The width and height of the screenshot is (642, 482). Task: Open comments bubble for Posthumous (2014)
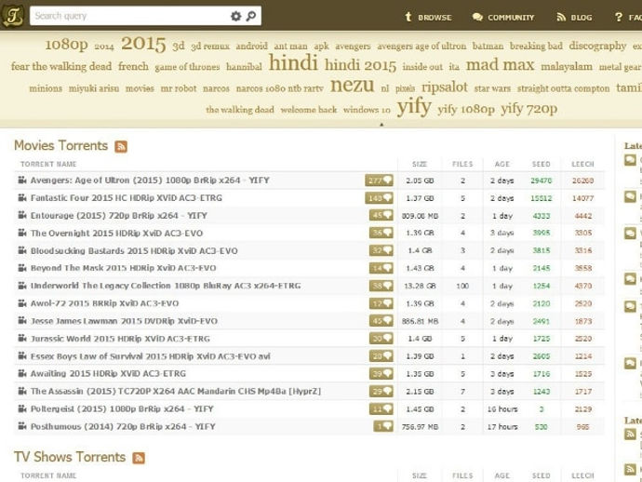point(383,426)
